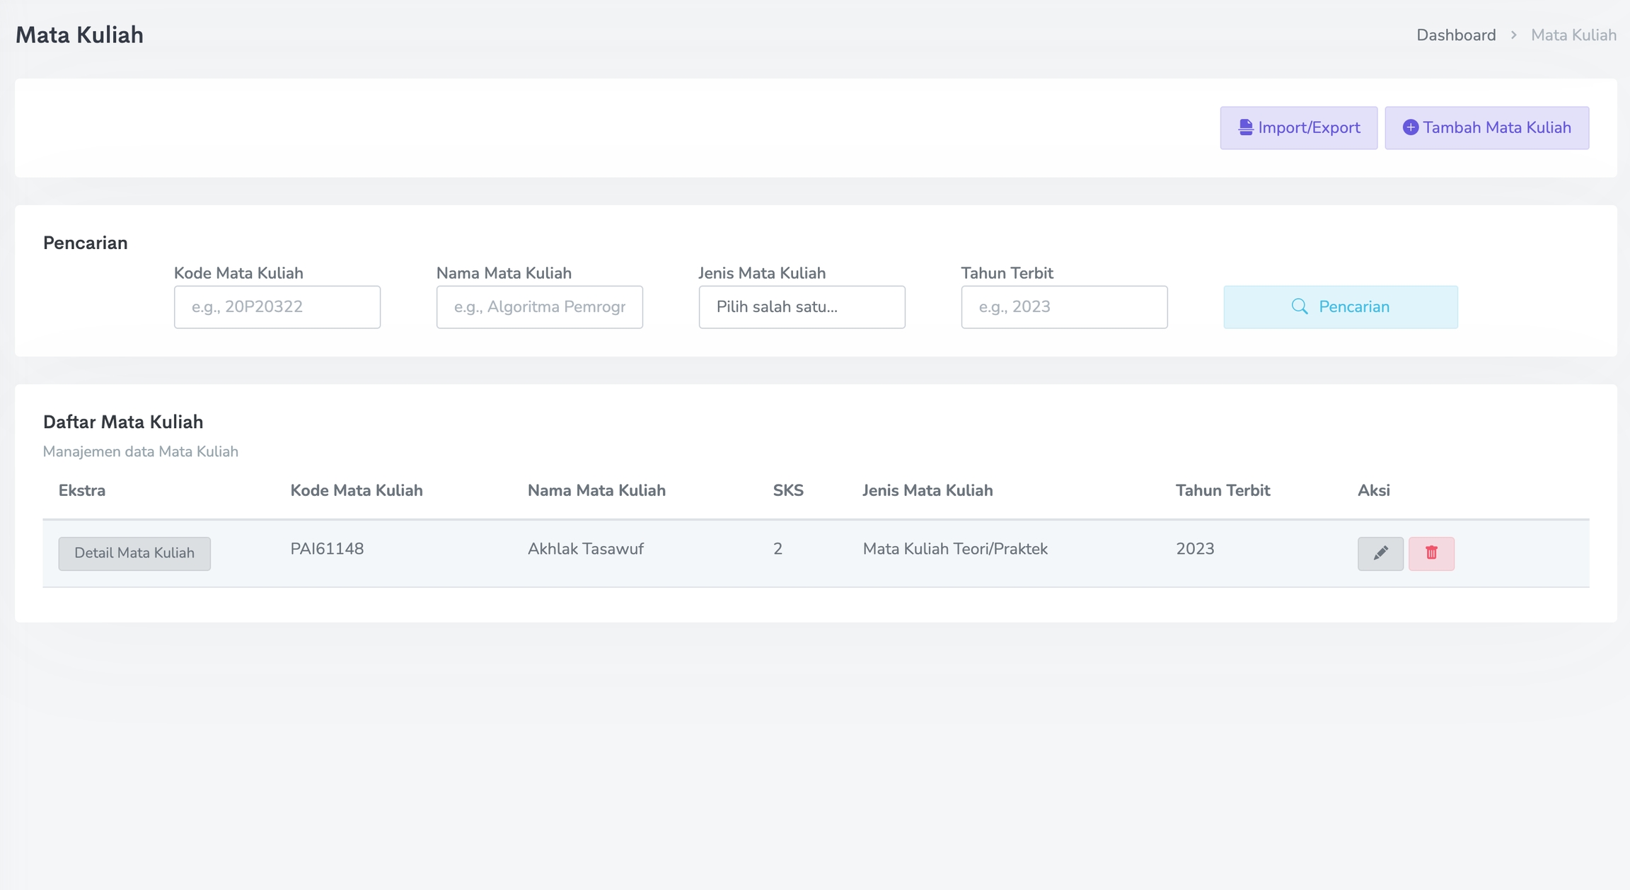Click the Akhlak Tasawuf course name cell
Viewport: 1630px width, 890px height.
pyautogui.click(x=585, y=549)
